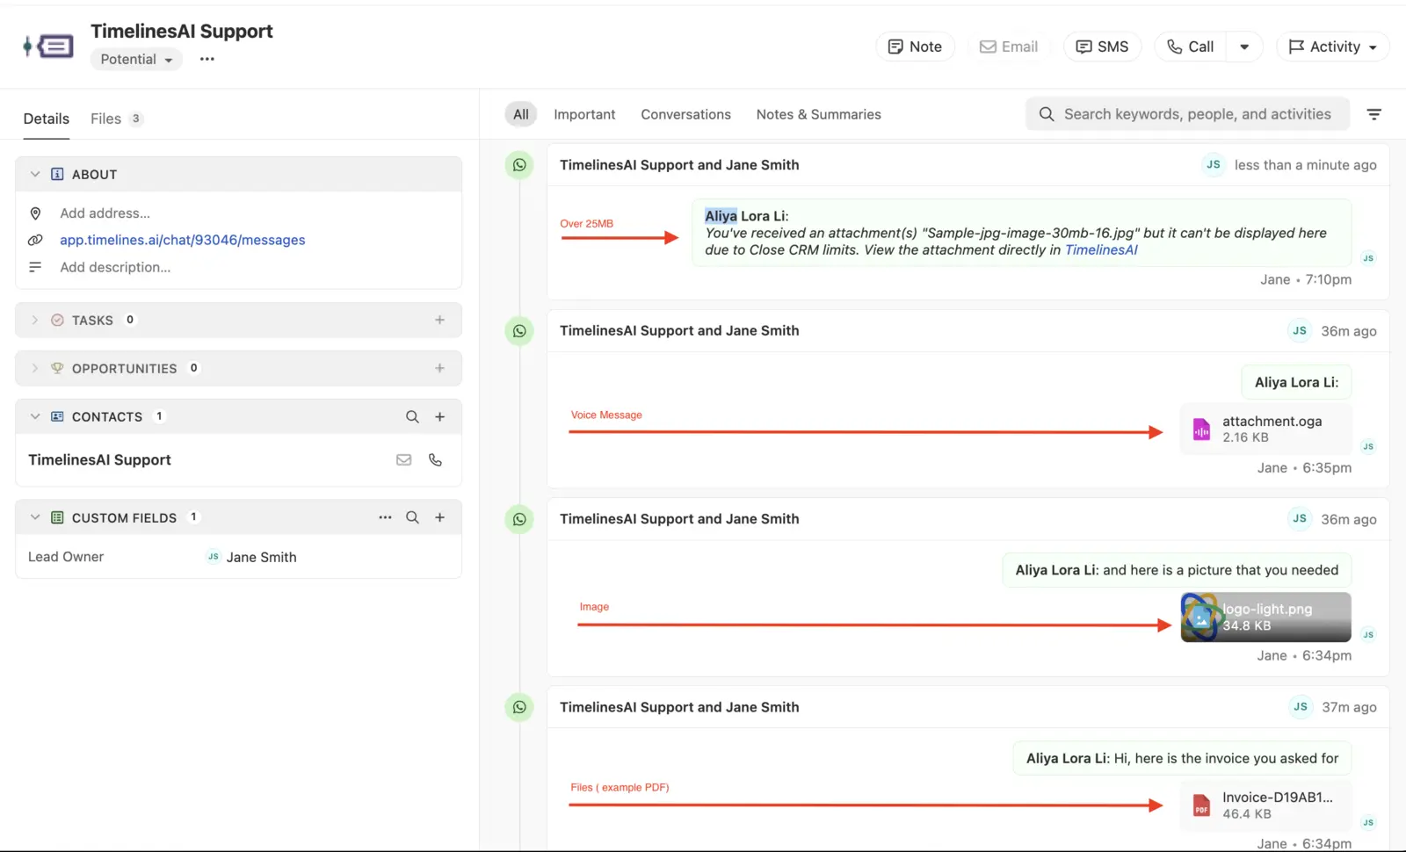
Task: Open the app.timelines.ai chat link
Action: click(183, 240)
